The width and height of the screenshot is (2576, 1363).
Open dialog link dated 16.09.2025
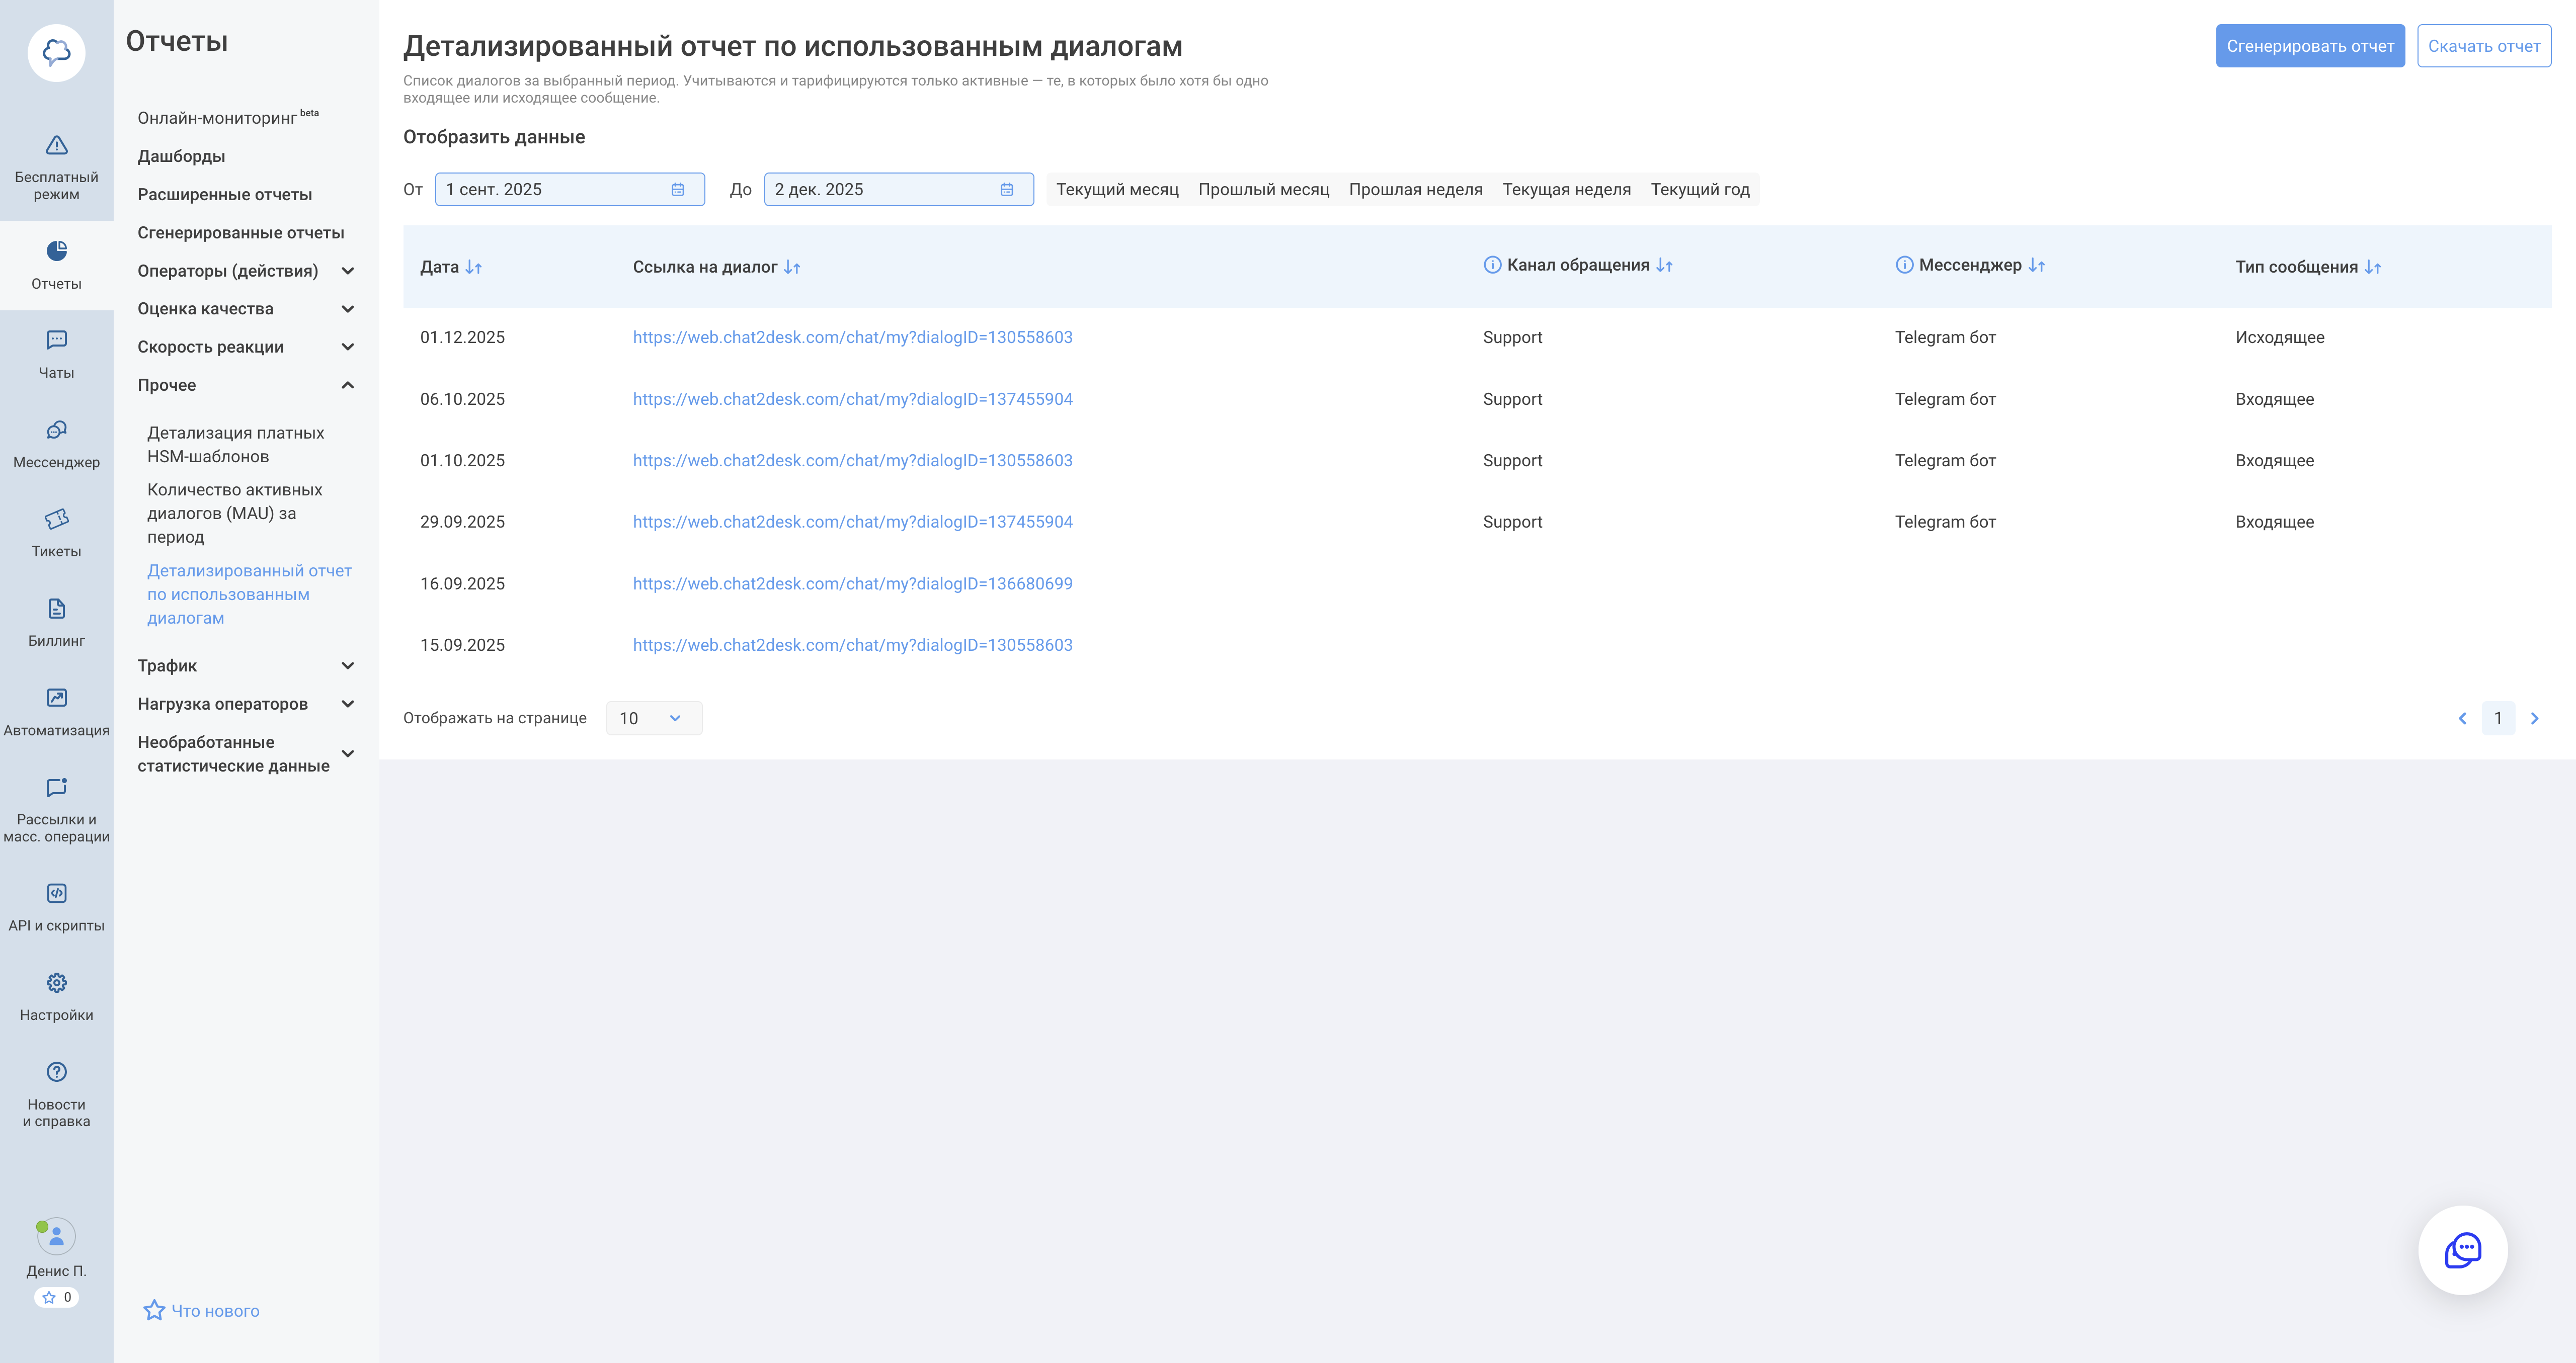tap(852, 584)
